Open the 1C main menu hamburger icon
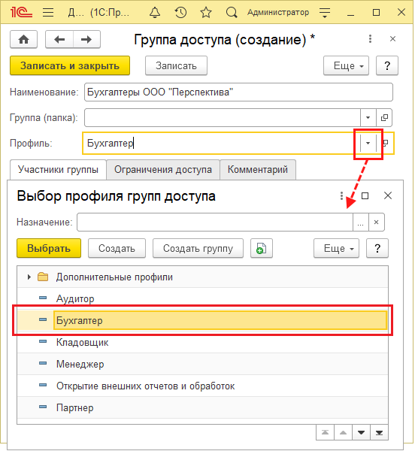 48,12
